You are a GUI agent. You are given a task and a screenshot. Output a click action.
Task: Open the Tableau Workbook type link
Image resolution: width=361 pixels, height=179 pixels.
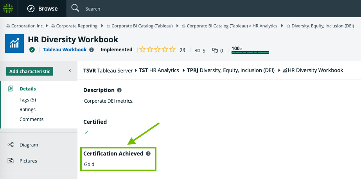click(65, 50)
